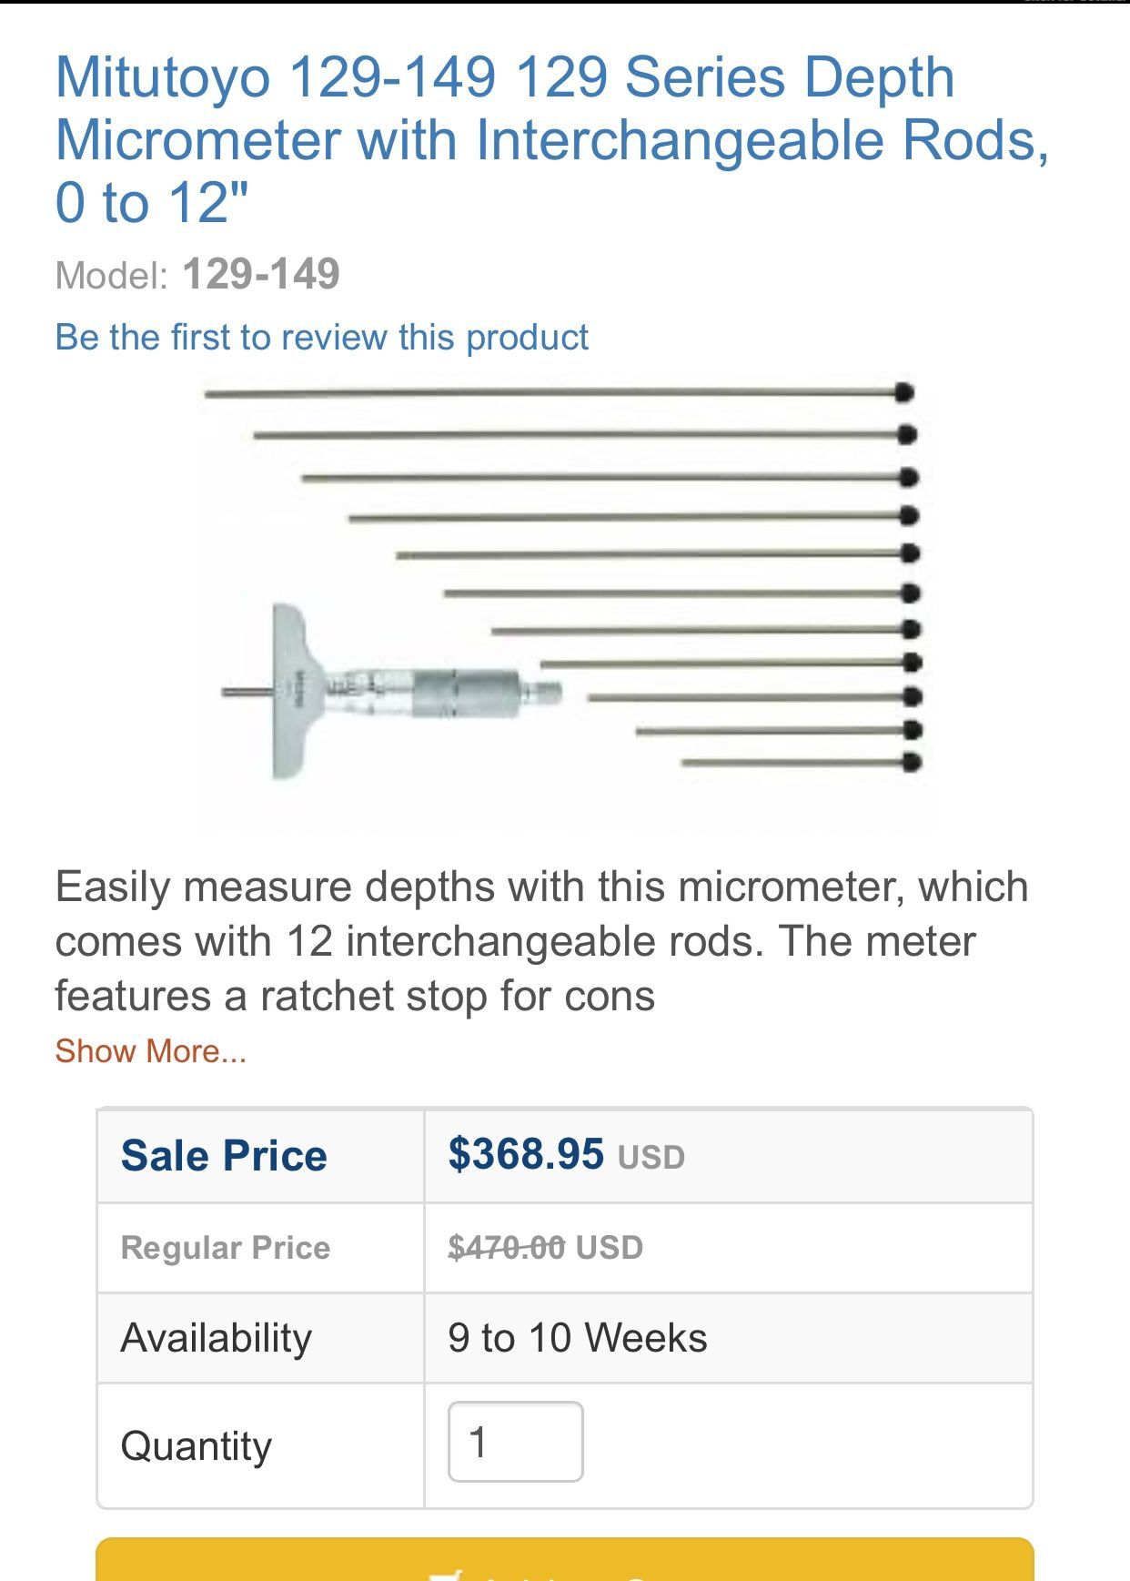Select the model number 129-149 text

pos(261,274)
